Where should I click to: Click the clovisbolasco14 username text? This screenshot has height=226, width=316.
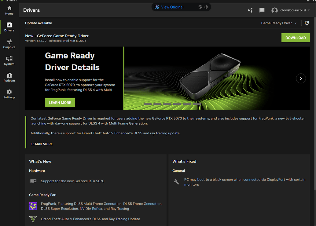point(293,10)
